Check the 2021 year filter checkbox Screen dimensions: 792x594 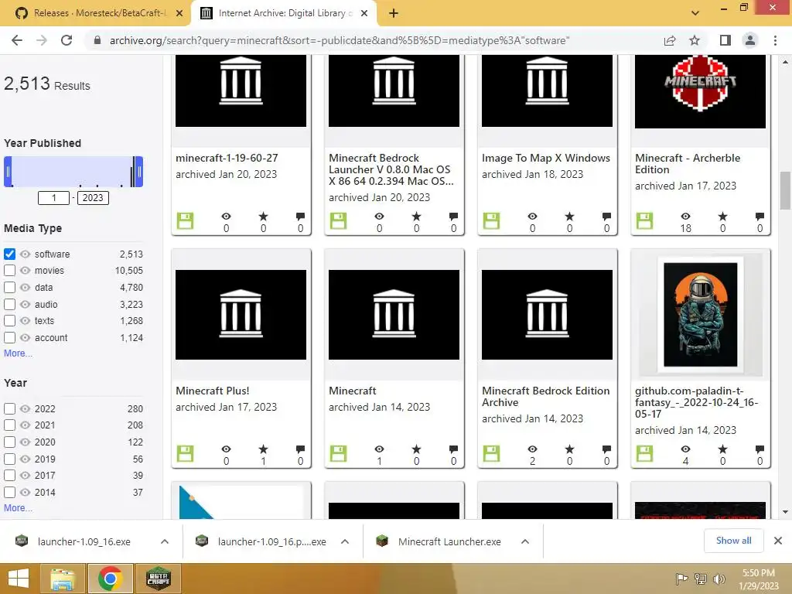[9, 425]
